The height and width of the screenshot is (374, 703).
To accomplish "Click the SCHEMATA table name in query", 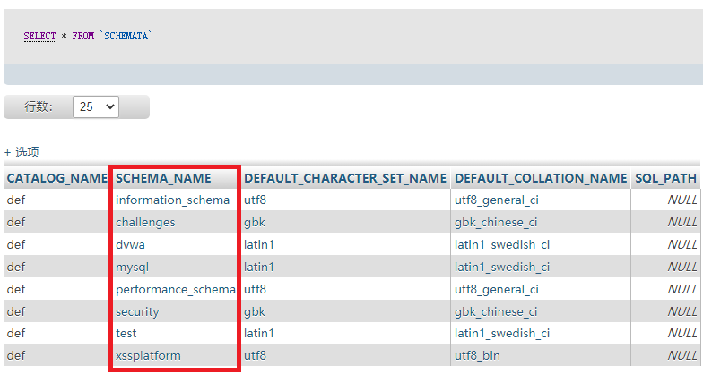I will pos(126,36).
